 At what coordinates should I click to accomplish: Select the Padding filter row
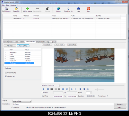coord(19,59)
